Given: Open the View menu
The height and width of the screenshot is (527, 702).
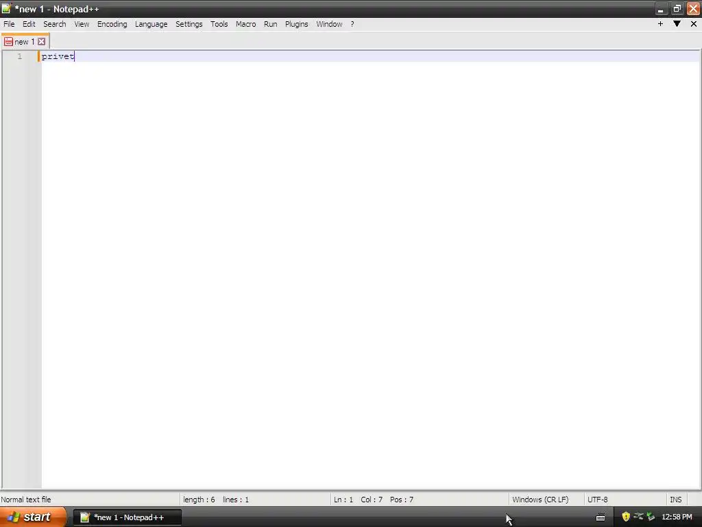Looking at the screenshot, I should coord(82,24).
